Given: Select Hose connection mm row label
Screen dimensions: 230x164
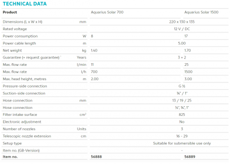Looking at the screenshot, I should coord(17,100).
